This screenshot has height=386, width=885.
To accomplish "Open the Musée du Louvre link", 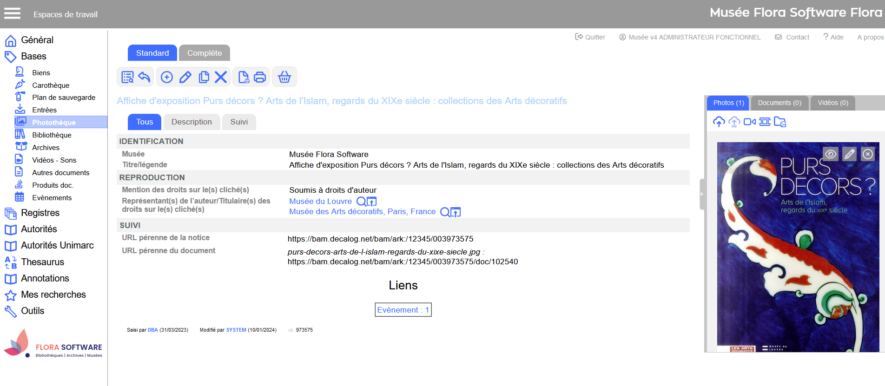I will pyautogui.click(x=320, y=201).
